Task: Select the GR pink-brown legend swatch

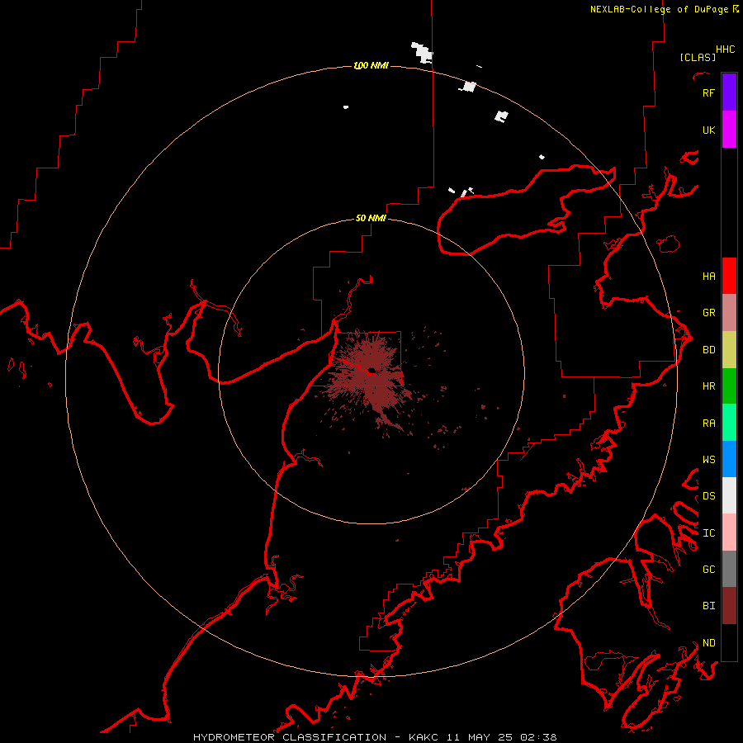Action: [729, 313]
